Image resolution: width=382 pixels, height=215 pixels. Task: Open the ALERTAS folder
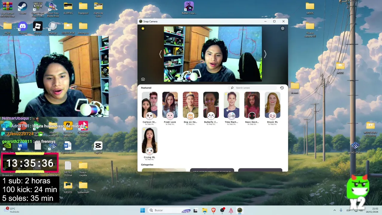(x=68, y=8)
